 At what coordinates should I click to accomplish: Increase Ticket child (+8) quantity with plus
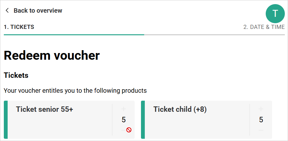(x=261, y=109)
